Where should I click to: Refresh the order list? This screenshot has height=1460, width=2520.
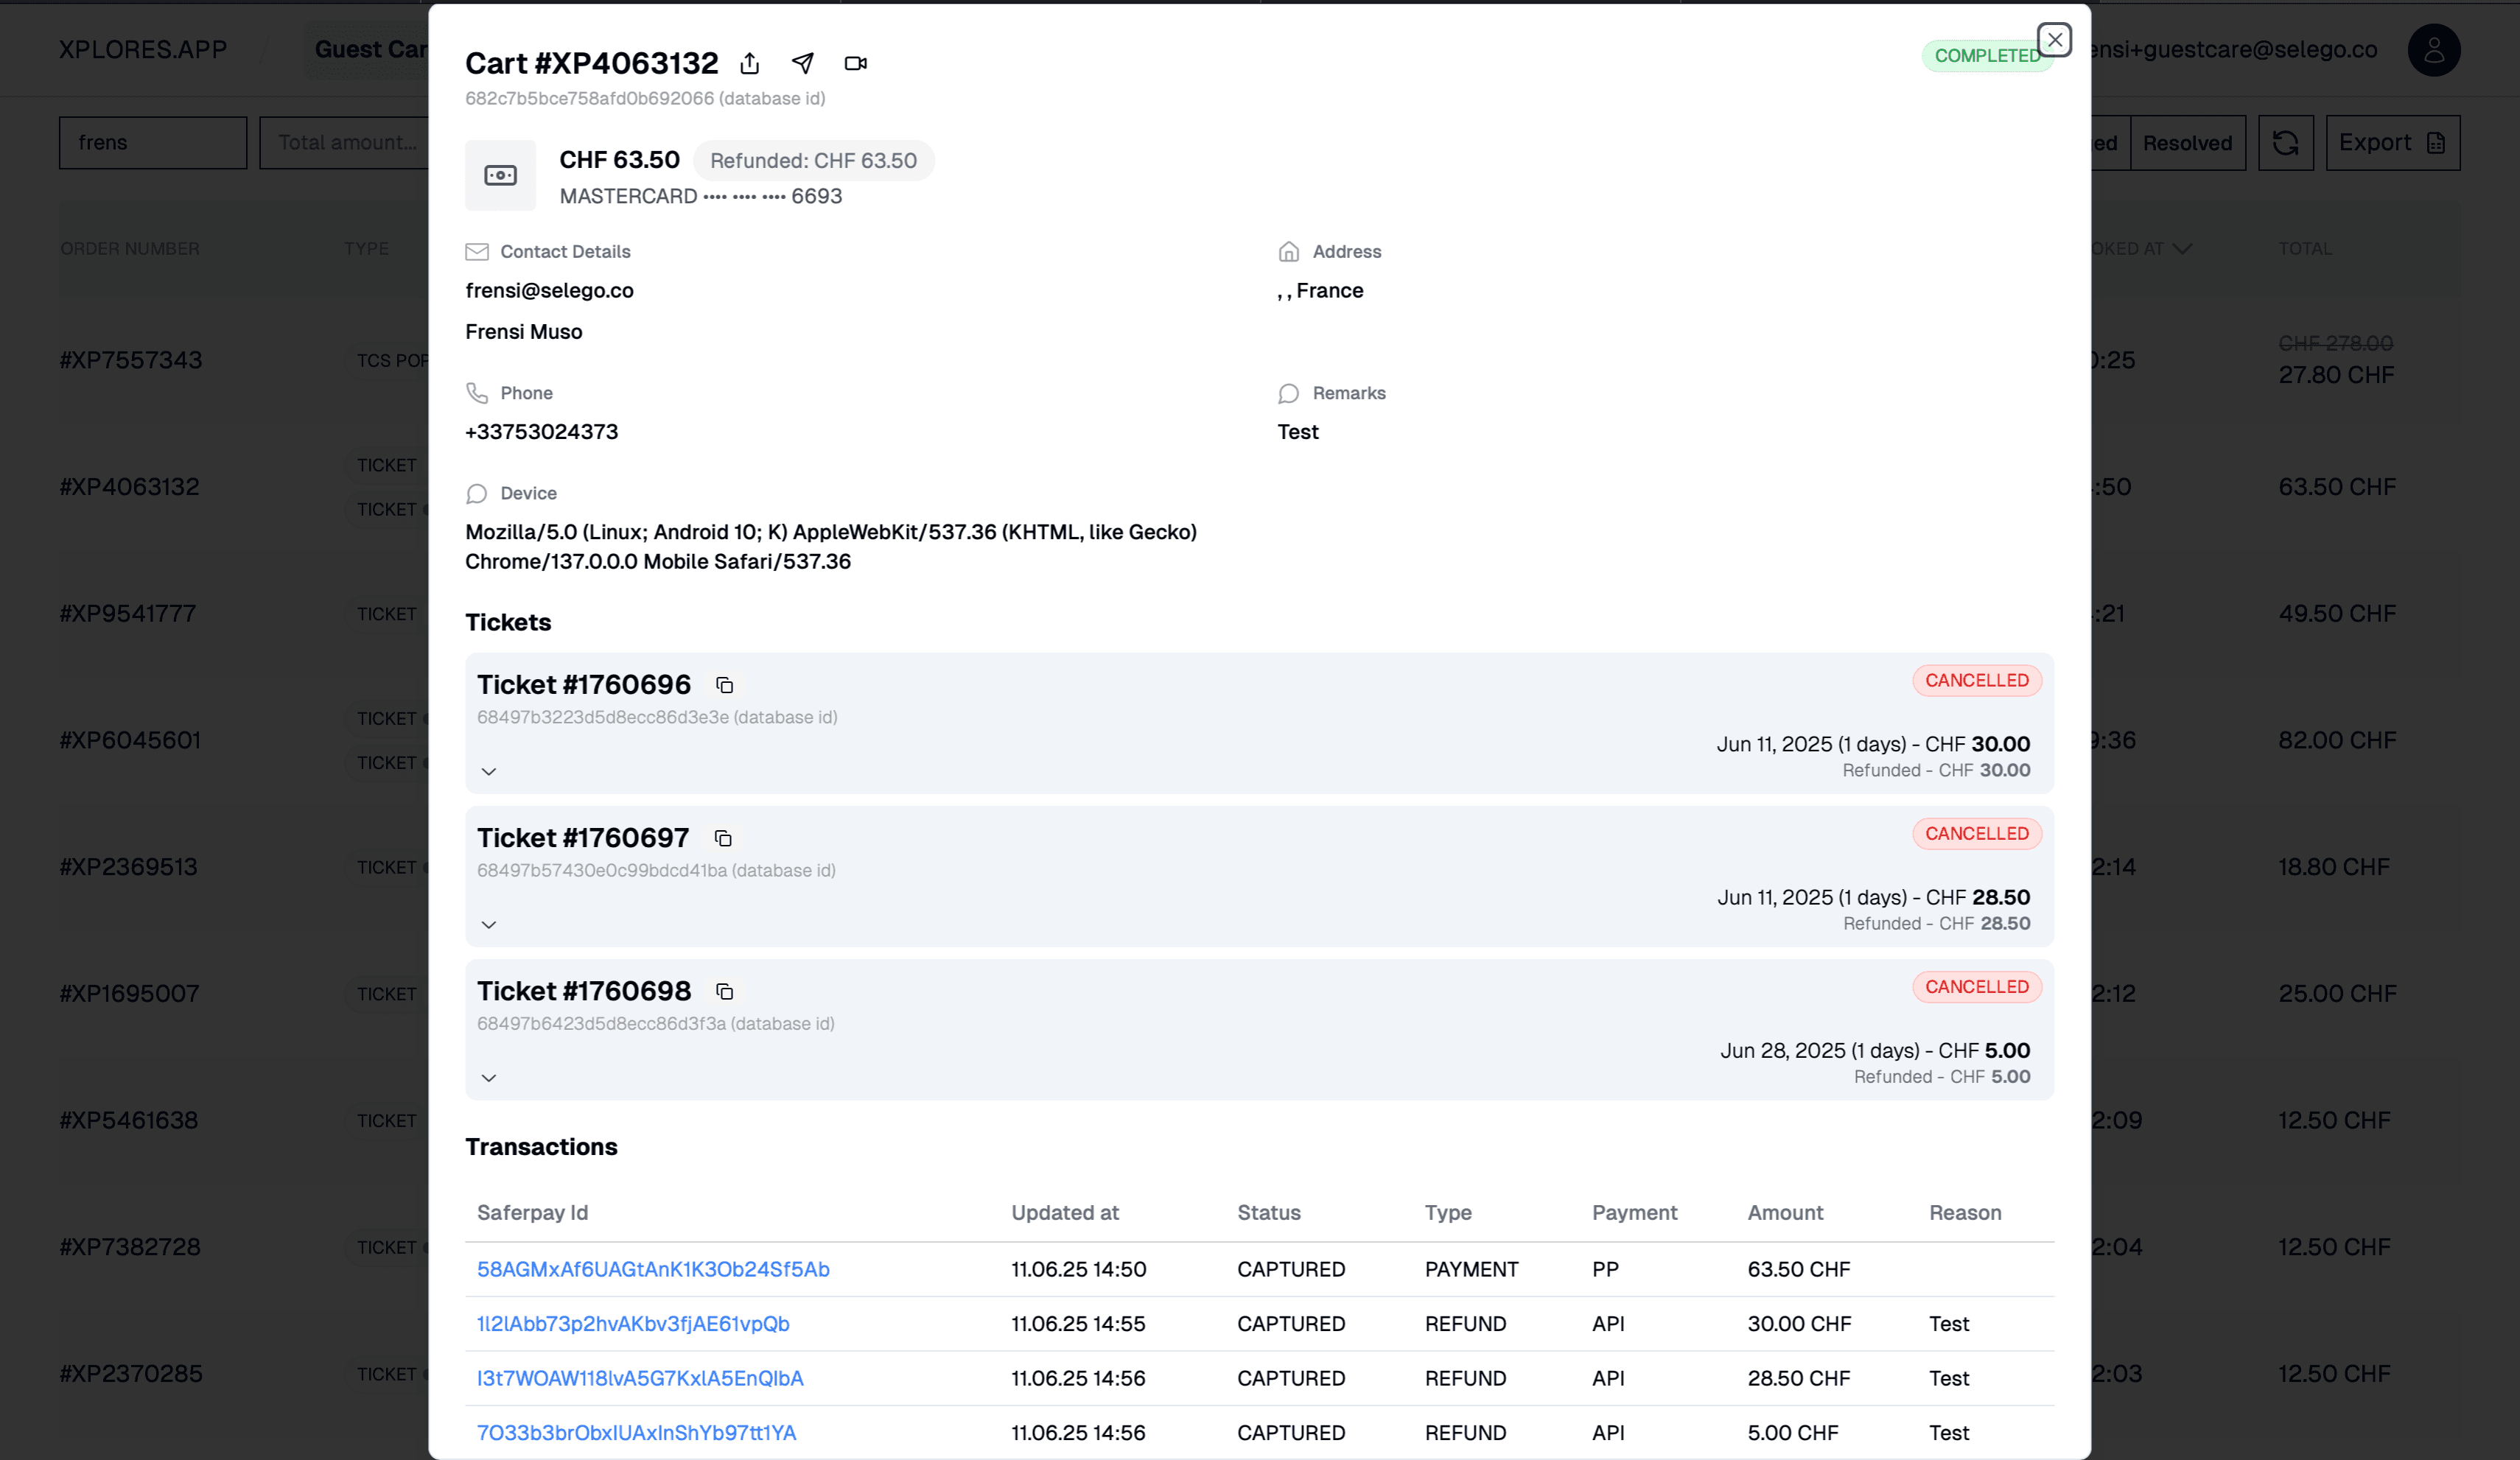pos(2286,142)
